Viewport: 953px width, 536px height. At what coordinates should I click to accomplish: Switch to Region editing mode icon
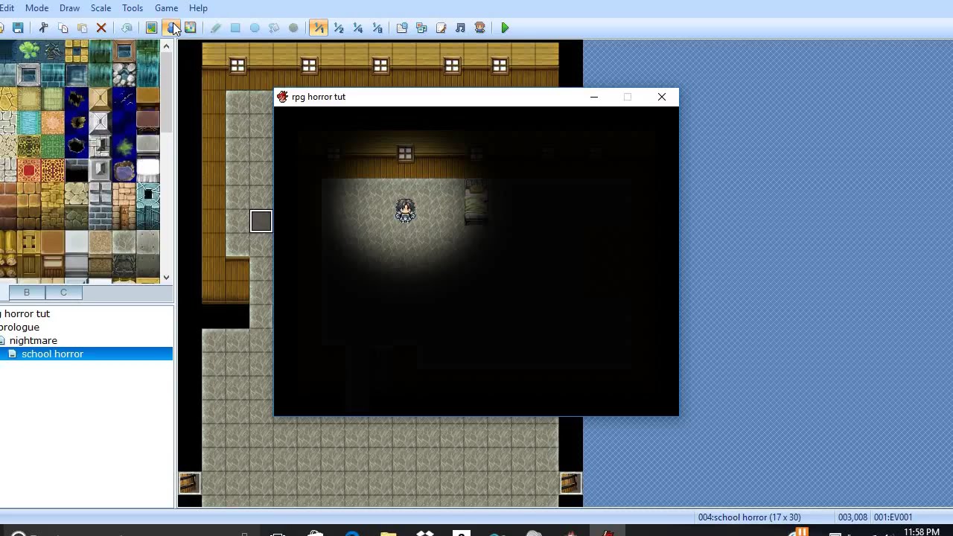190,28
